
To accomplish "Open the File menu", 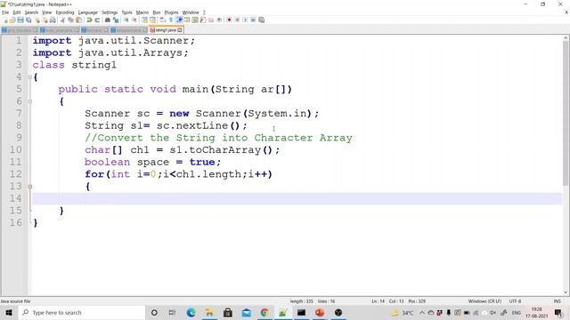I will (x=5, y=12).
